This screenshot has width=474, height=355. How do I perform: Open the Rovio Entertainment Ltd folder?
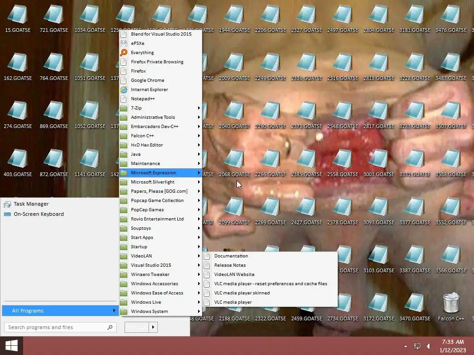[161, 219]
